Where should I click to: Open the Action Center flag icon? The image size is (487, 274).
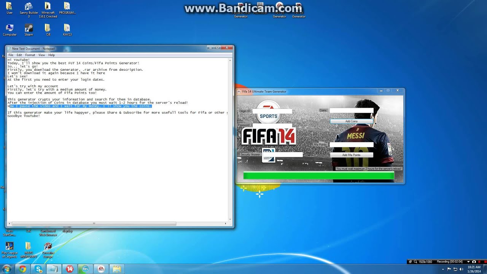click(x=449, y=269)
